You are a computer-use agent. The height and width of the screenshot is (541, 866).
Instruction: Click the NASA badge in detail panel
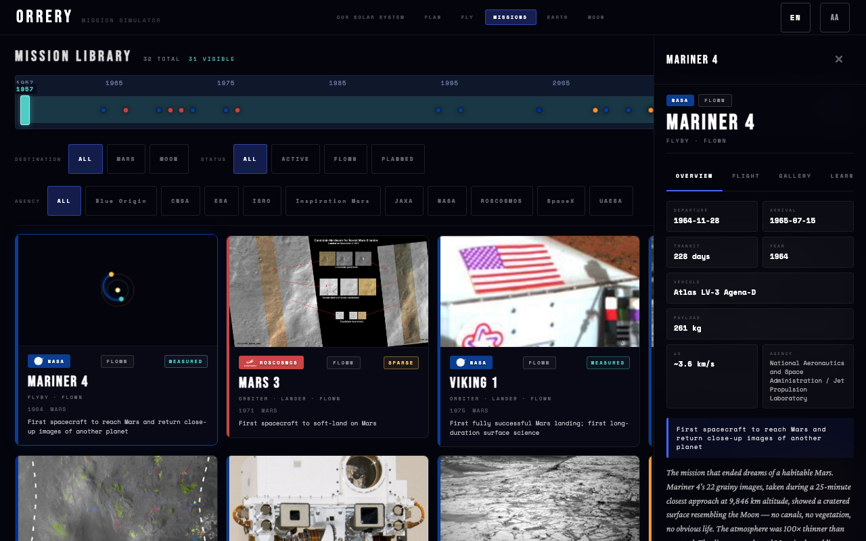point(680,100)
